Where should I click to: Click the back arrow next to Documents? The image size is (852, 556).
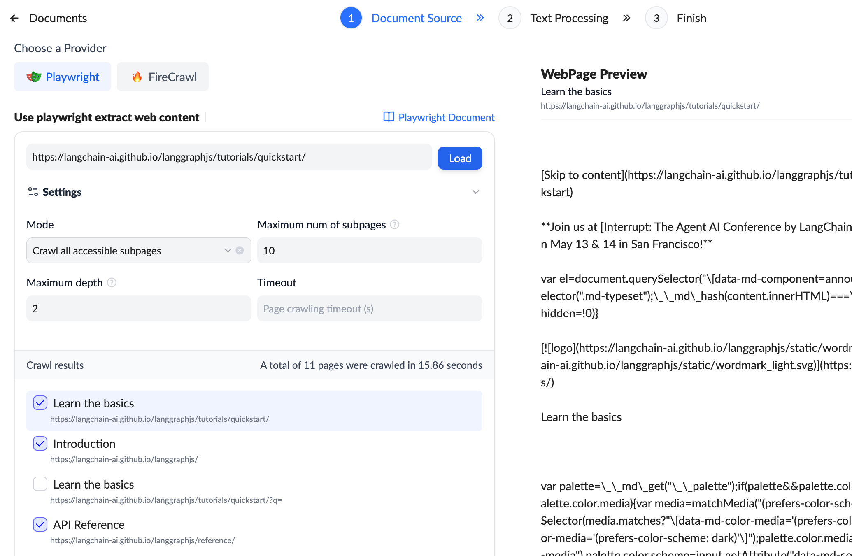pyautogui.click(x=14, y=18)
